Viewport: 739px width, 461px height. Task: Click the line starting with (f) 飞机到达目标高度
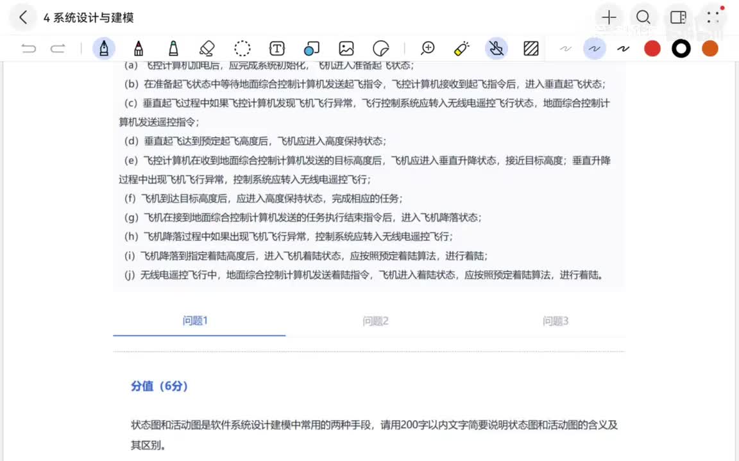pos(264,198)
